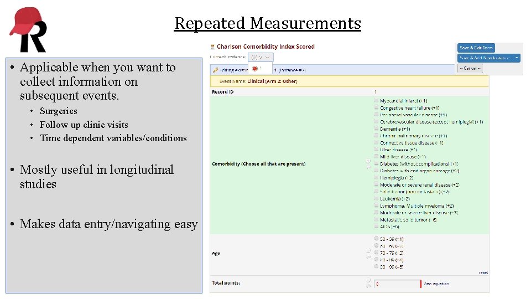Image resolution: width=531 pixels, height=299 pixels.
Task: Click 'Time dependent variables/conditions' bullet
Action: pos(113,138)
